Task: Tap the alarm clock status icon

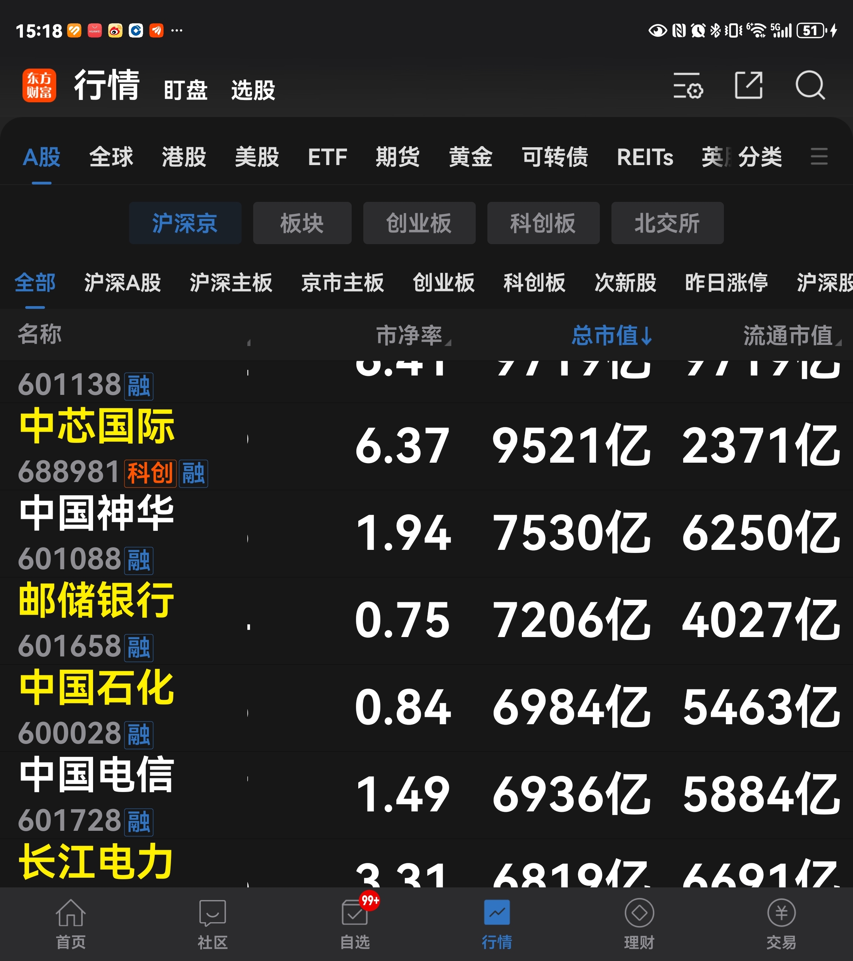Action: [x=698, y=31]
